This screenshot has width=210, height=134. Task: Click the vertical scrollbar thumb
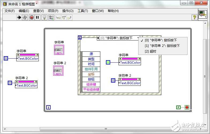(205, 76)
